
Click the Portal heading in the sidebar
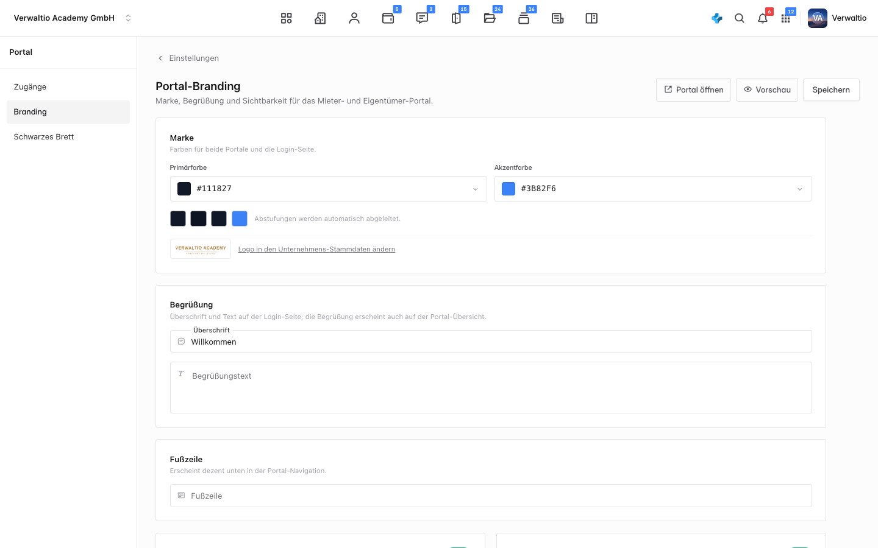point(21,52)
